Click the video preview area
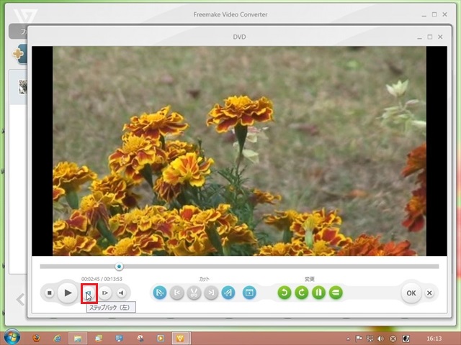The height and width of the screenshot is (345, 461). 239,151
